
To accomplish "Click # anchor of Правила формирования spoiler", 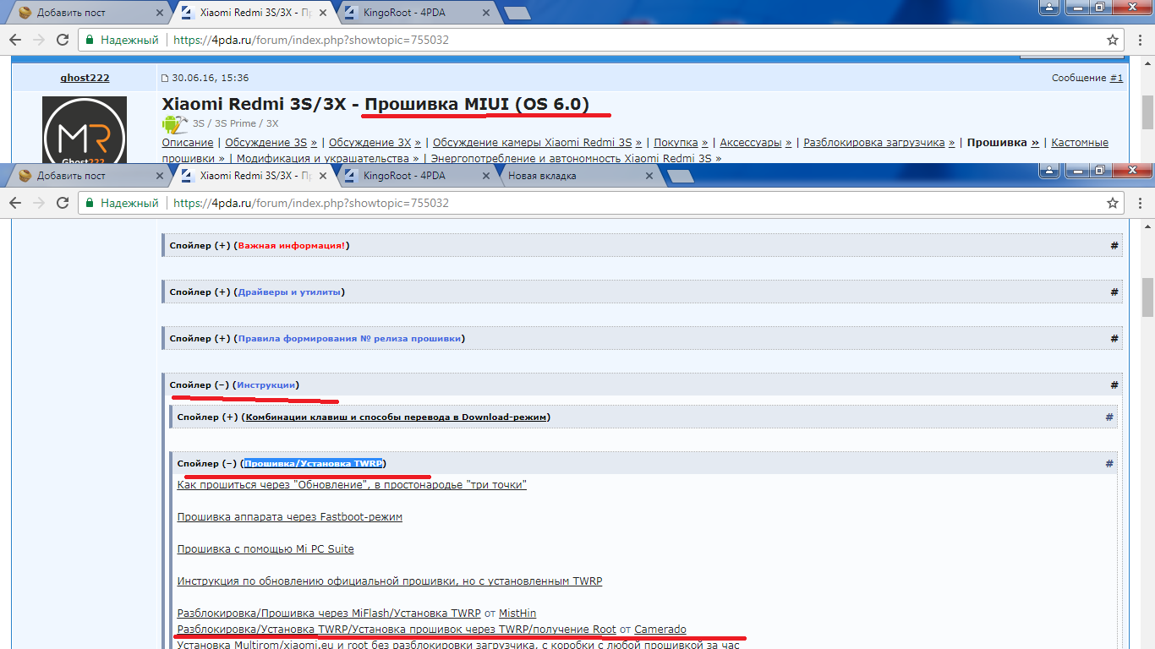I will [1114, 338].
